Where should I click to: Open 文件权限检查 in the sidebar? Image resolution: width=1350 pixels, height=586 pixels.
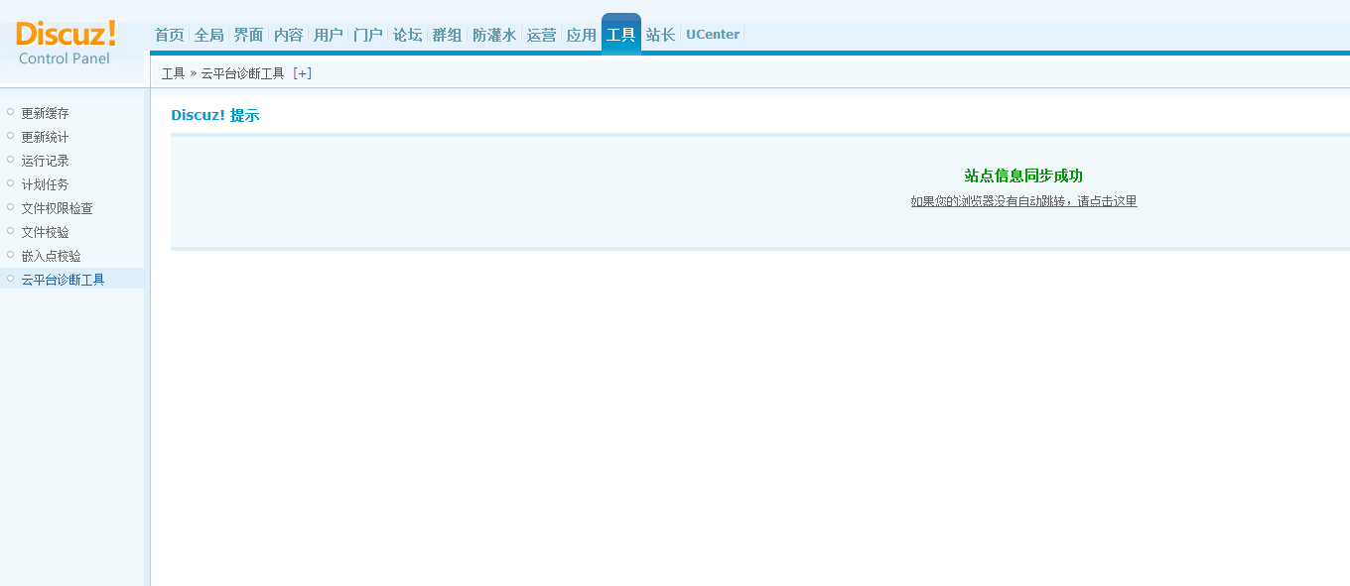[x=58, y=208]
